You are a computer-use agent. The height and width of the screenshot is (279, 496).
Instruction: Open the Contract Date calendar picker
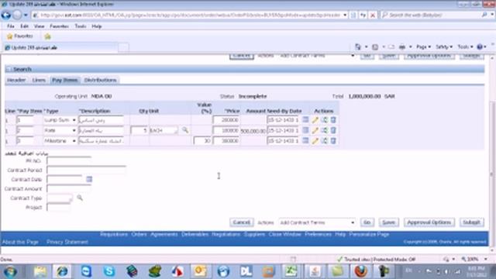click(x=89, y=179)
